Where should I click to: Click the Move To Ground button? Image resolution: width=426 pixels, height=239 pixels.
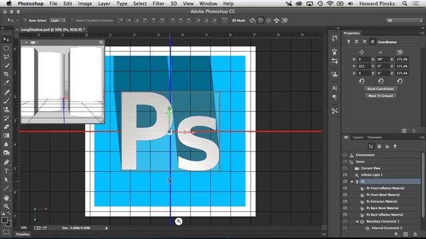point(380,96)
